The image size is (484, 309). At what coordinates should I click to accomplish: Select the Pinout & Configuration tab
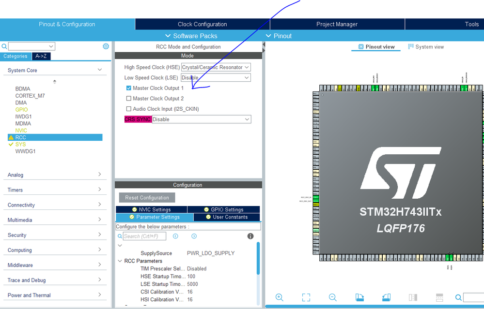coord(67,24)
